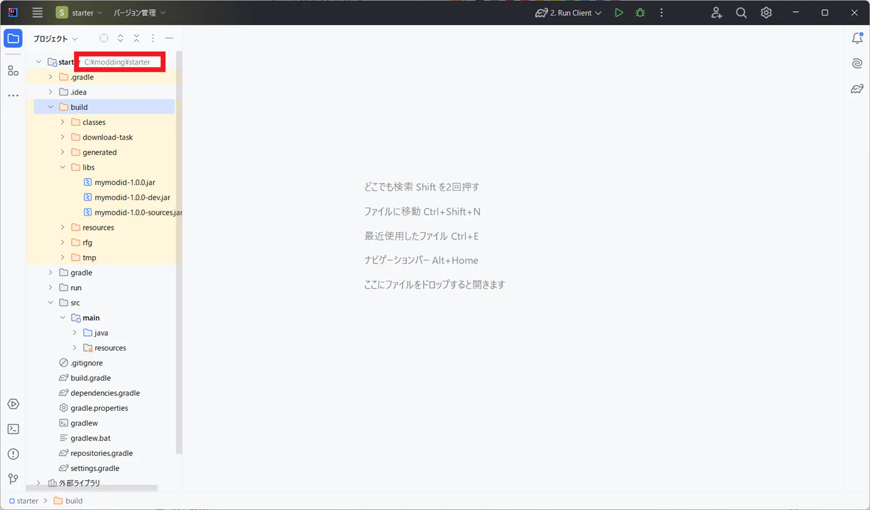This screenshot has height=510, width=870.
Task: Open the Structure tool window icon
Action: point(13,70)
